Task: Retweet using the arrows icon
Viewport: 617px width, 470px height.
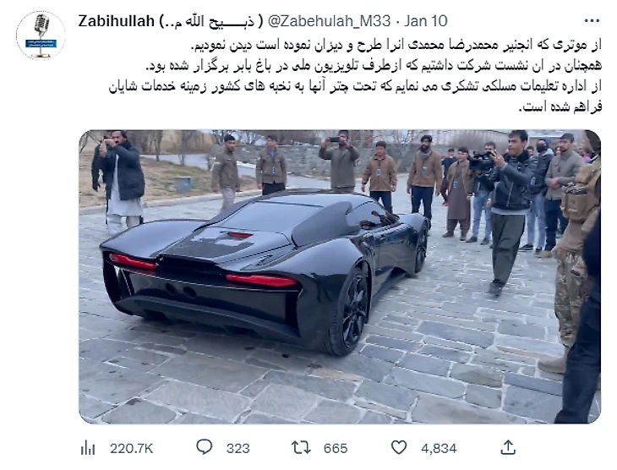Action: click(x=301, y=447)
